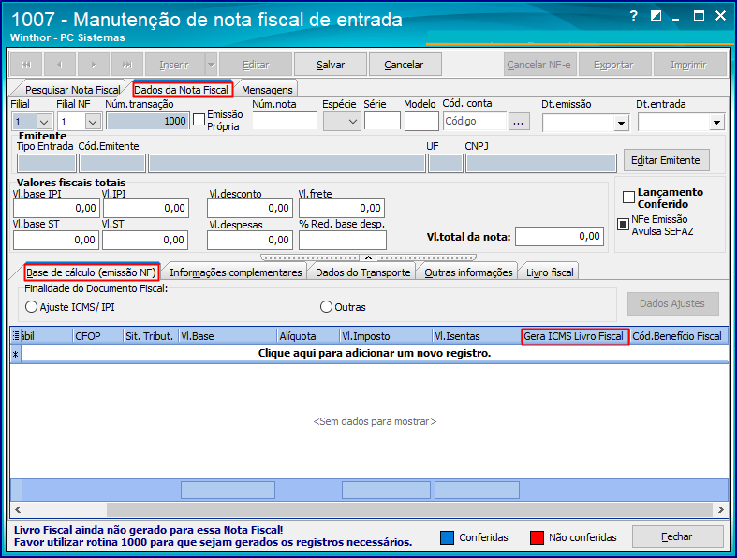Click the Exportar button

(x=613, y=65)
